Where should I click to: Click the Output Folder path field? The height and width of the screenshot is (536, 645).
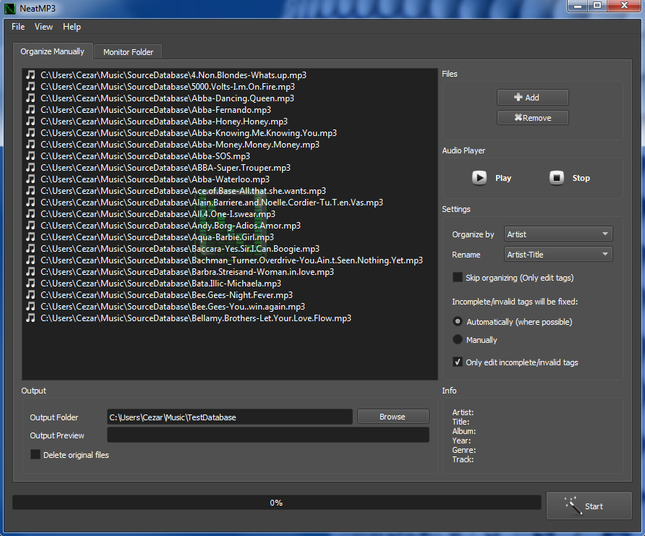coord(229,417)
